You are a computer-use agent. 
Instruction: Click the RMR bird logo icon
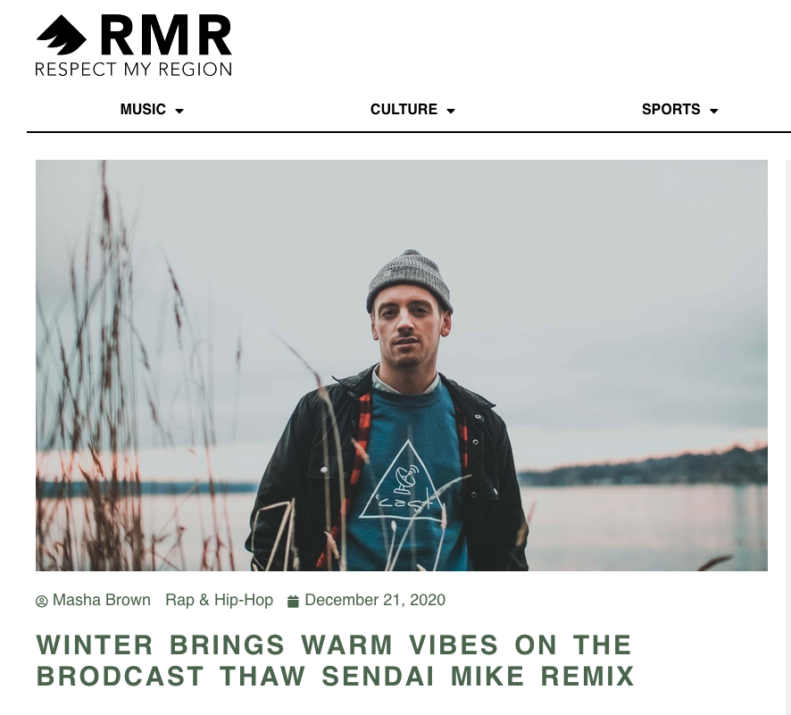[61, 35]
